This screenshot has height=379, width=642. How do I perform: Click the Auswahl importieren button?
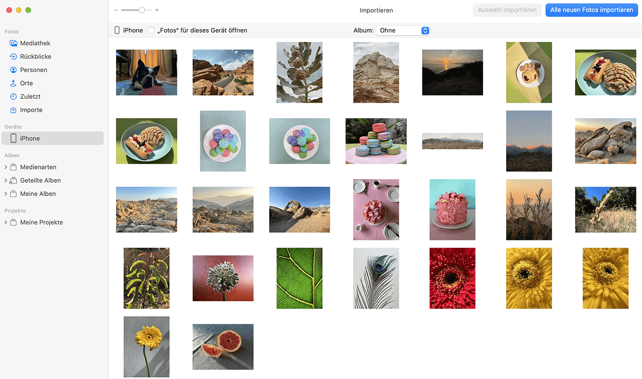[507, 10]
